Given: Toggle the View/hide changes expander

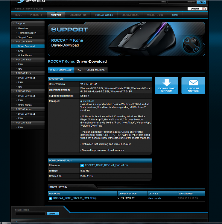Looking at the screenshot, I should [87, 101].
